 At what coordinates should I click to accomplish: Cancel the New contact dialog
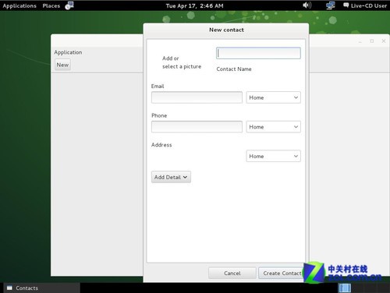tap(232, 274)
